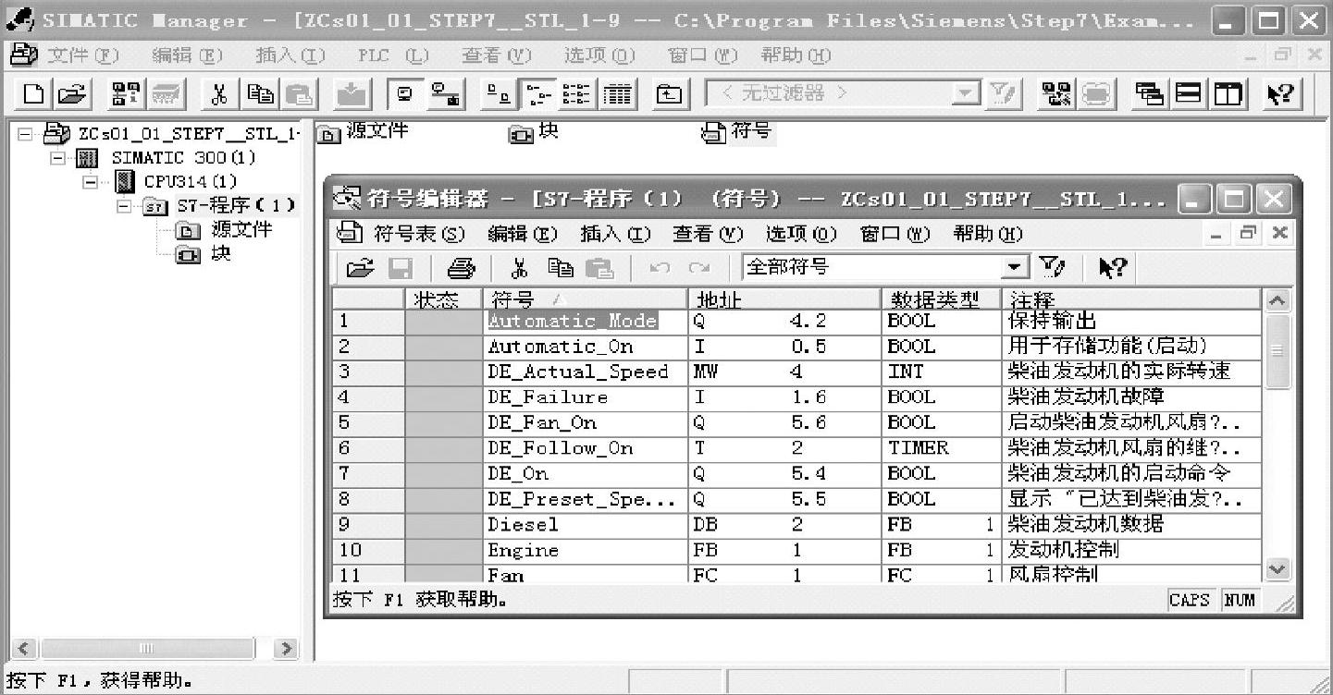This screenshot has height=695, width=1333.
Task: Click the Redo arrow in symbol editor toolbar
Action: (x=698, y=268)
